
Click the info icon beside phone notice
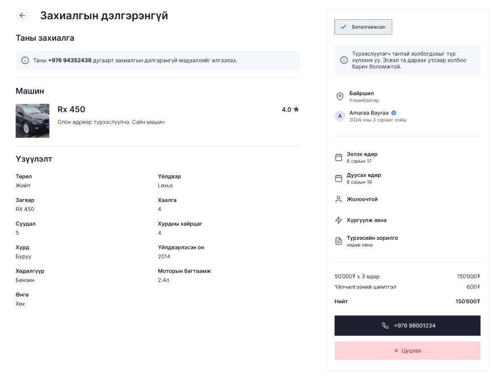coord(25,60)
